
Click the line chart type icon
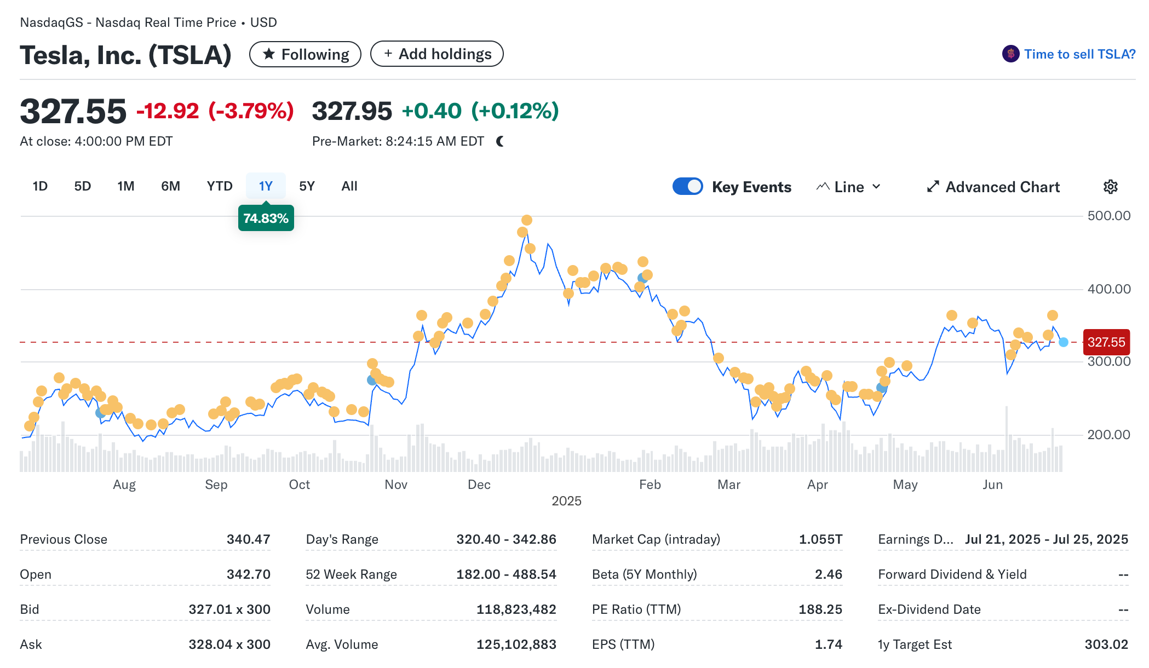823,187
